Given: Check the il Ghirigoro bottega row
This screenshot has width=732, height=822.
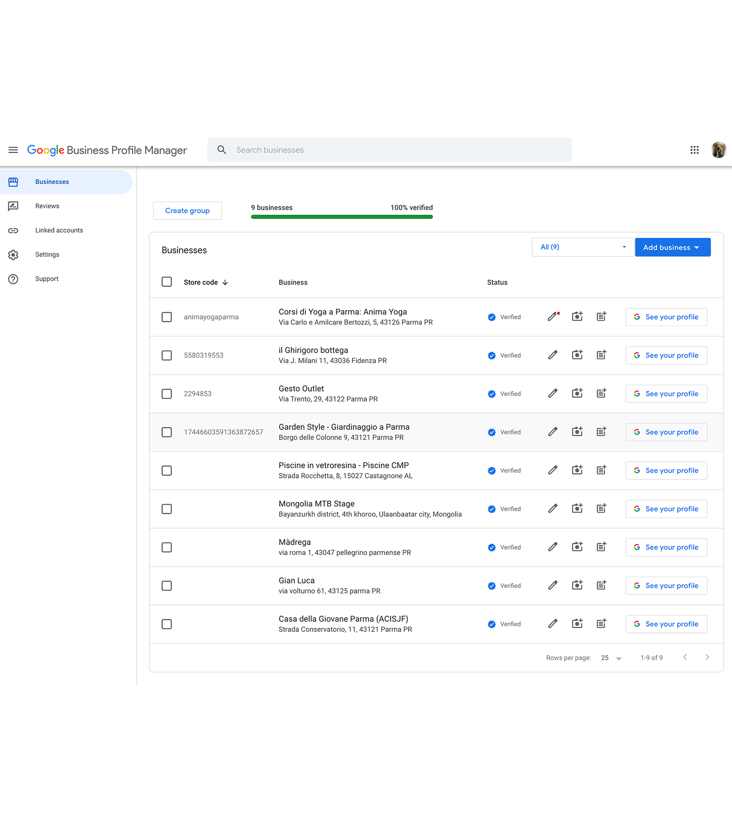Looking at the screenshot, I should 167,355.
